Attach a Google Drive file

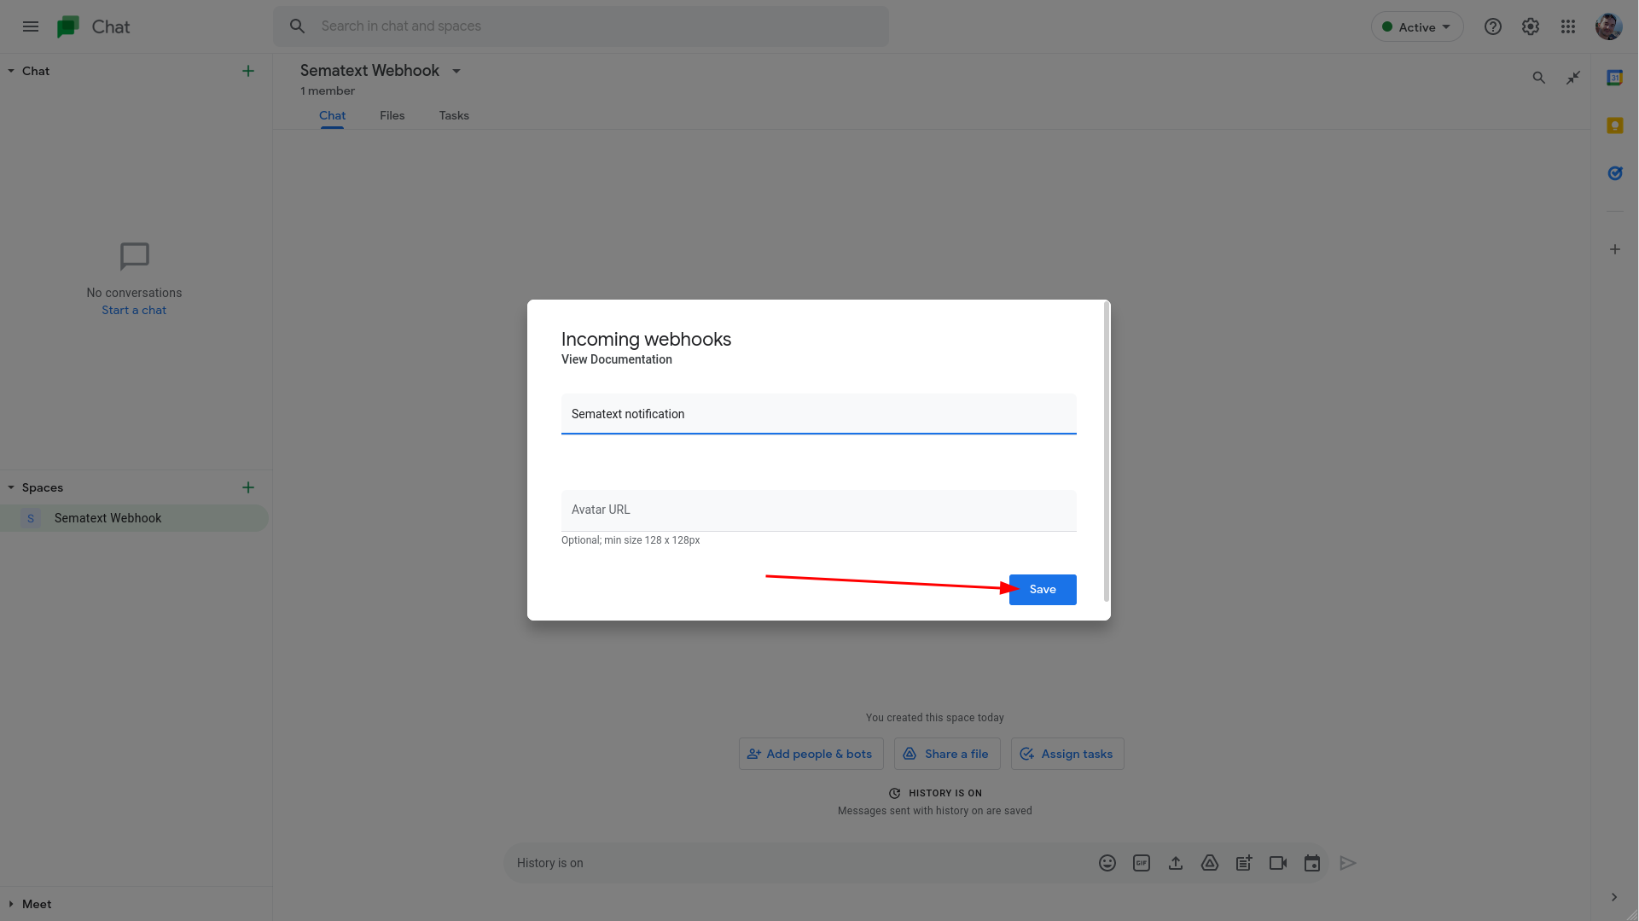click(1209, 863)
